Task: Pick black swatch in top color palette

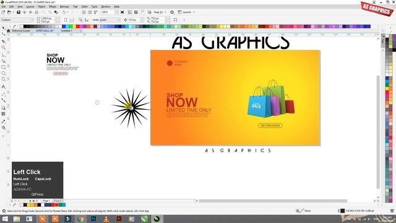Action: 25,26
